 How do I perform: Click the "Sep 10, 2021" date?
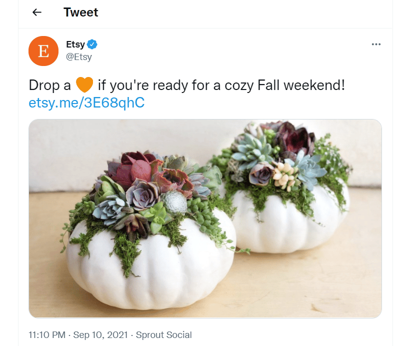pyautogui.click(x=100, y=335)
